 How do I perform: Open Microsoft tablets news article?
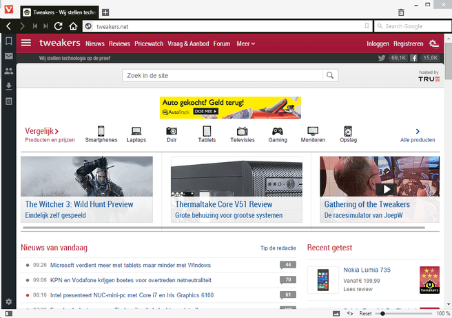tap(131, 265)
